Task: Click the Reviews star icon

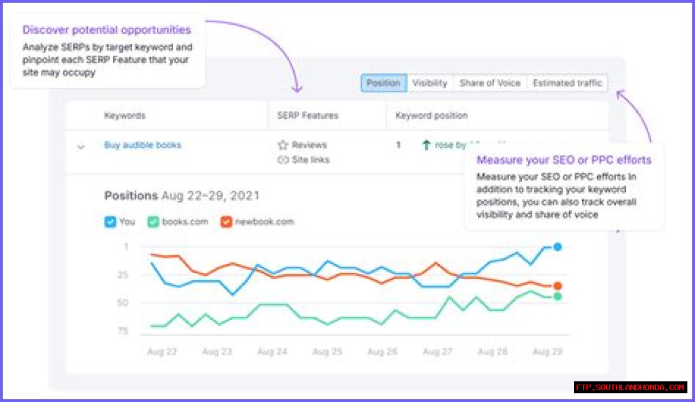Action: tap(282, 145)
